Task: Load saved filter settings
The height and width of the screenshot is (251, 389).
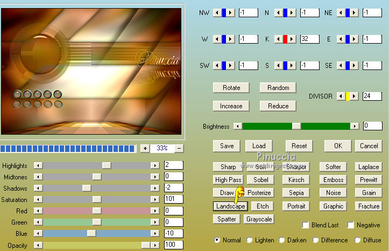Action: coord(259,146)
